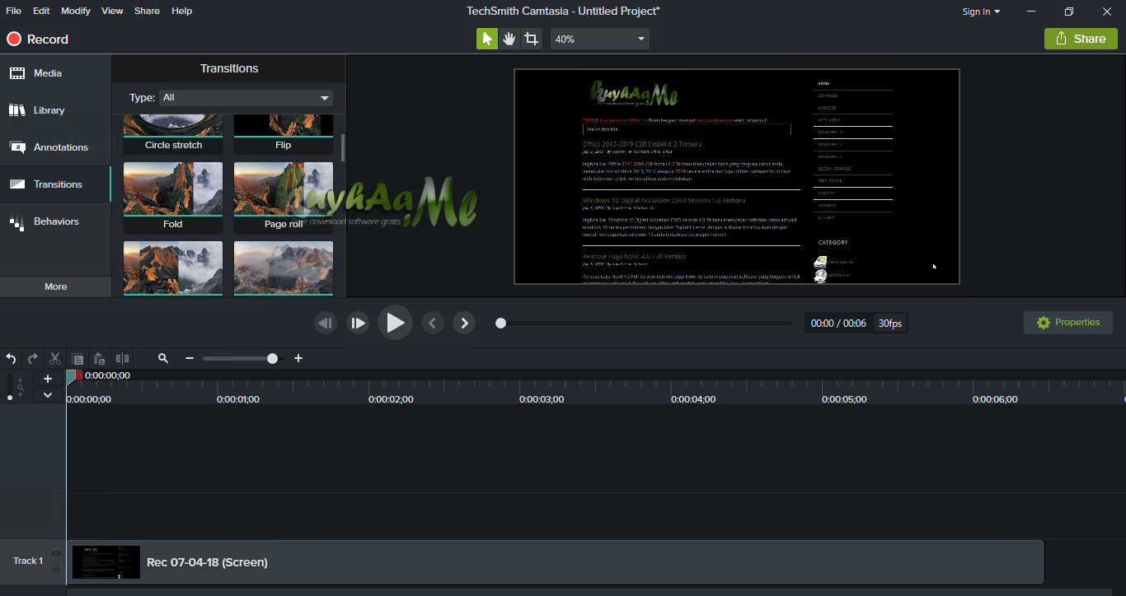Image resolution: width=1126 pixels, height=596 pixels.
Task: Click the canvas video preview
Action: coord(737,176)
